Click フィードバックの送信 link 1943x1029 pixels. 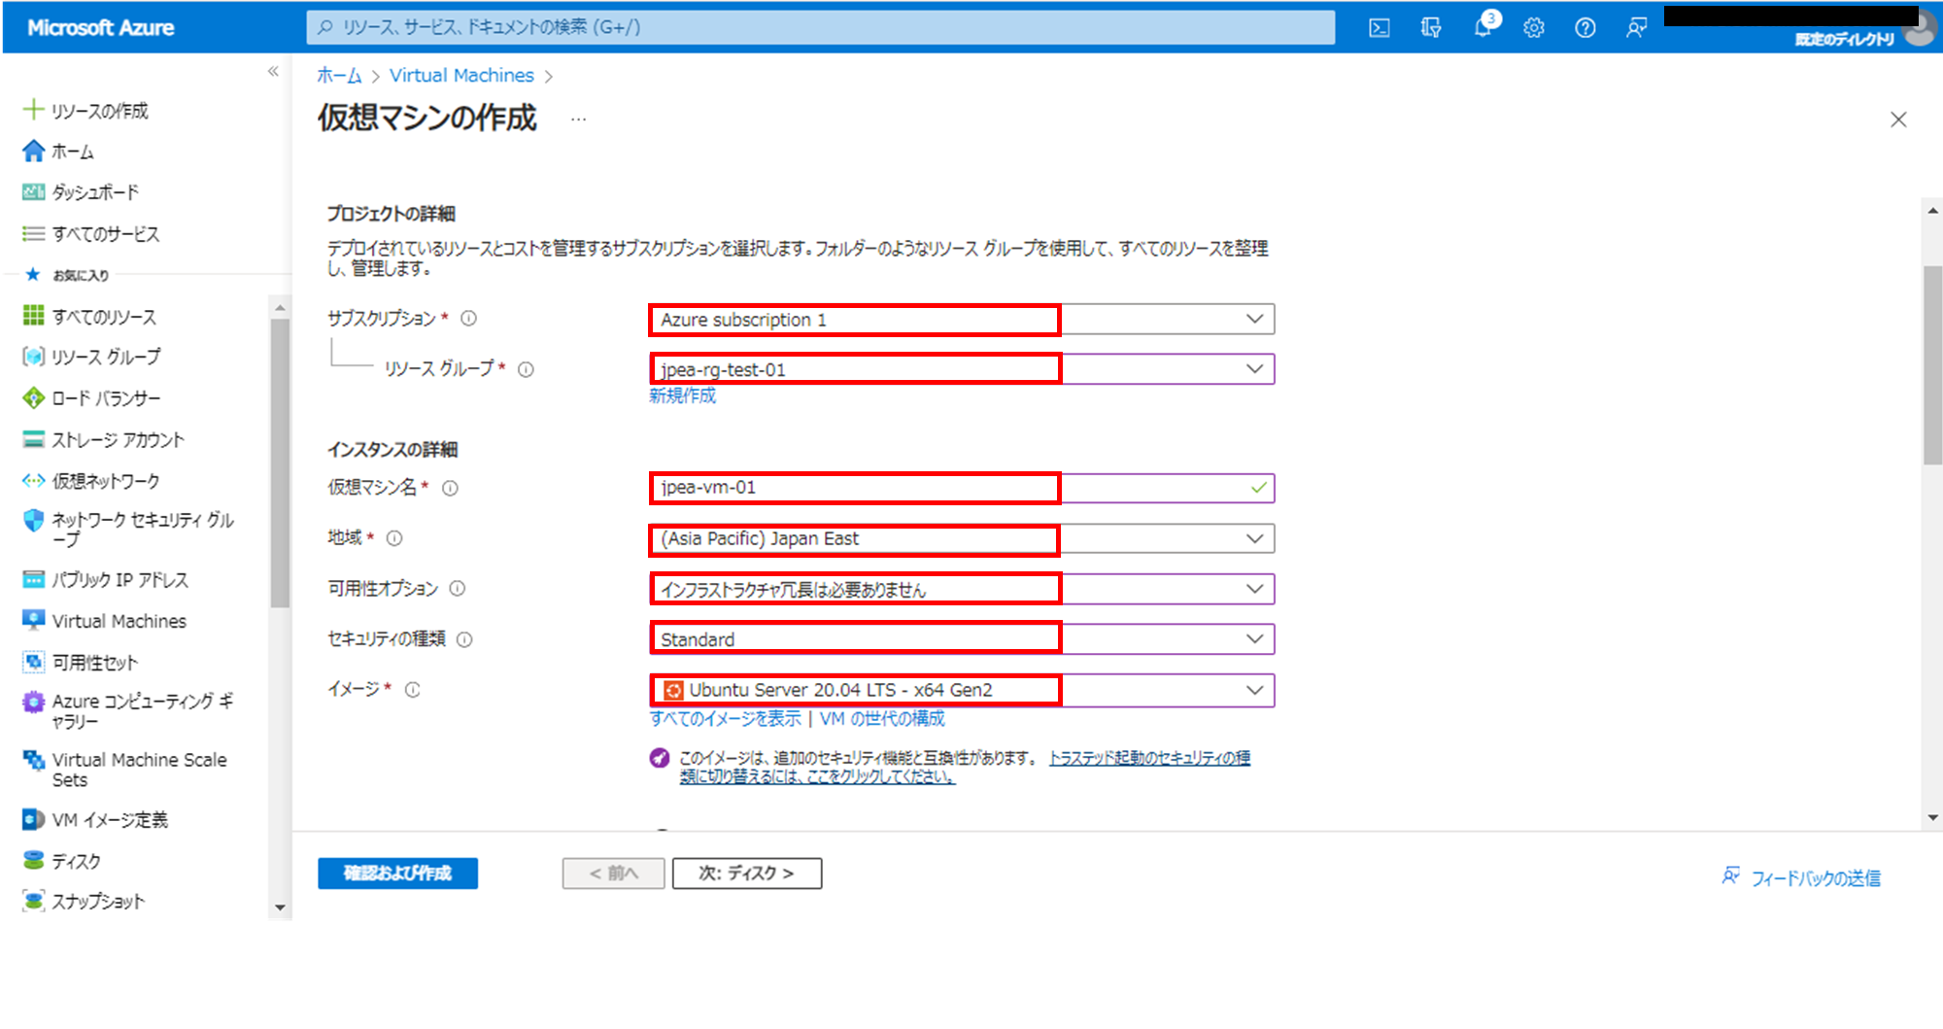pos(1815,878)
